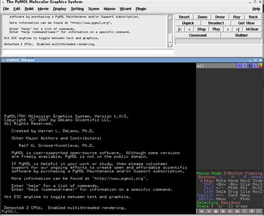Viewport: 264px width, 216px height.
Task: Click the Selecting Residues line
Action: coord(218,203)
